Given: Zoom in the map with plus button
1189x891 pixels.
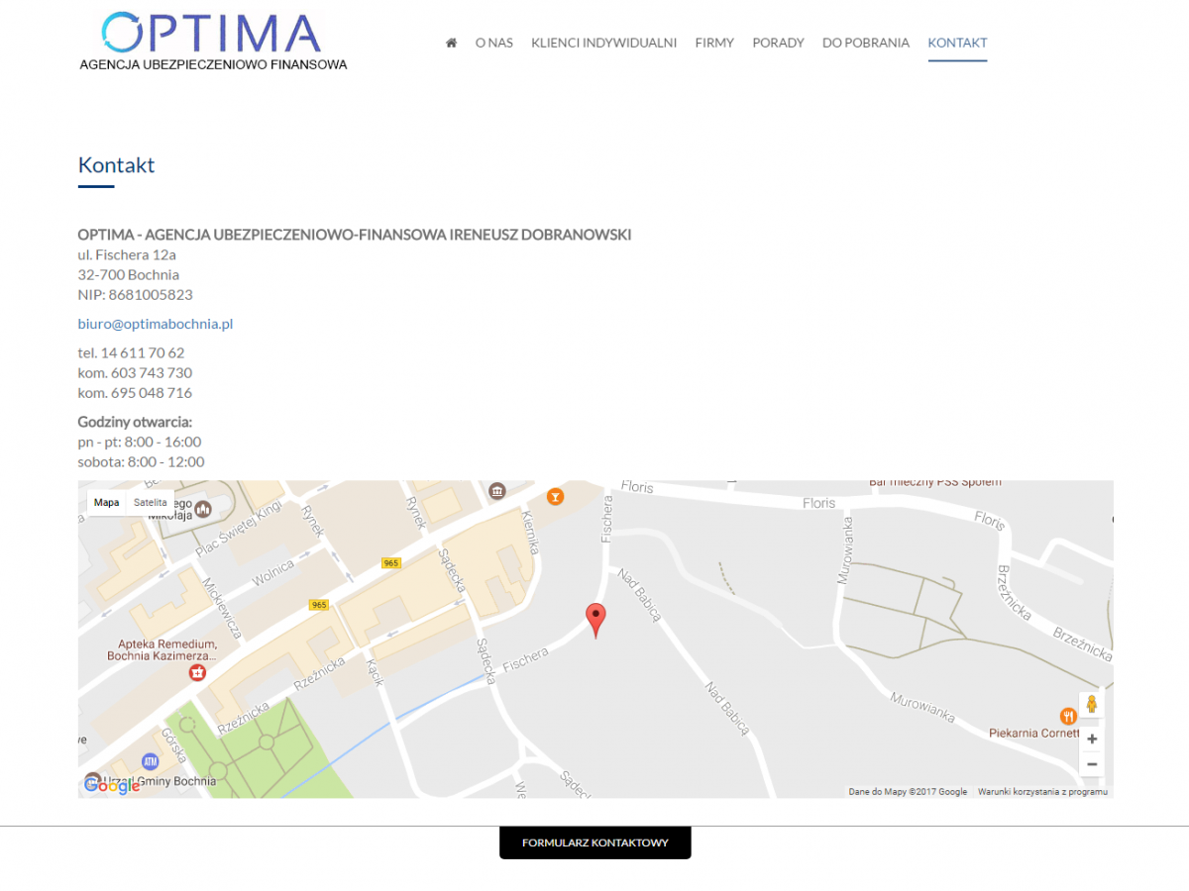Looking at the screenshot, I should point(1092,739).
